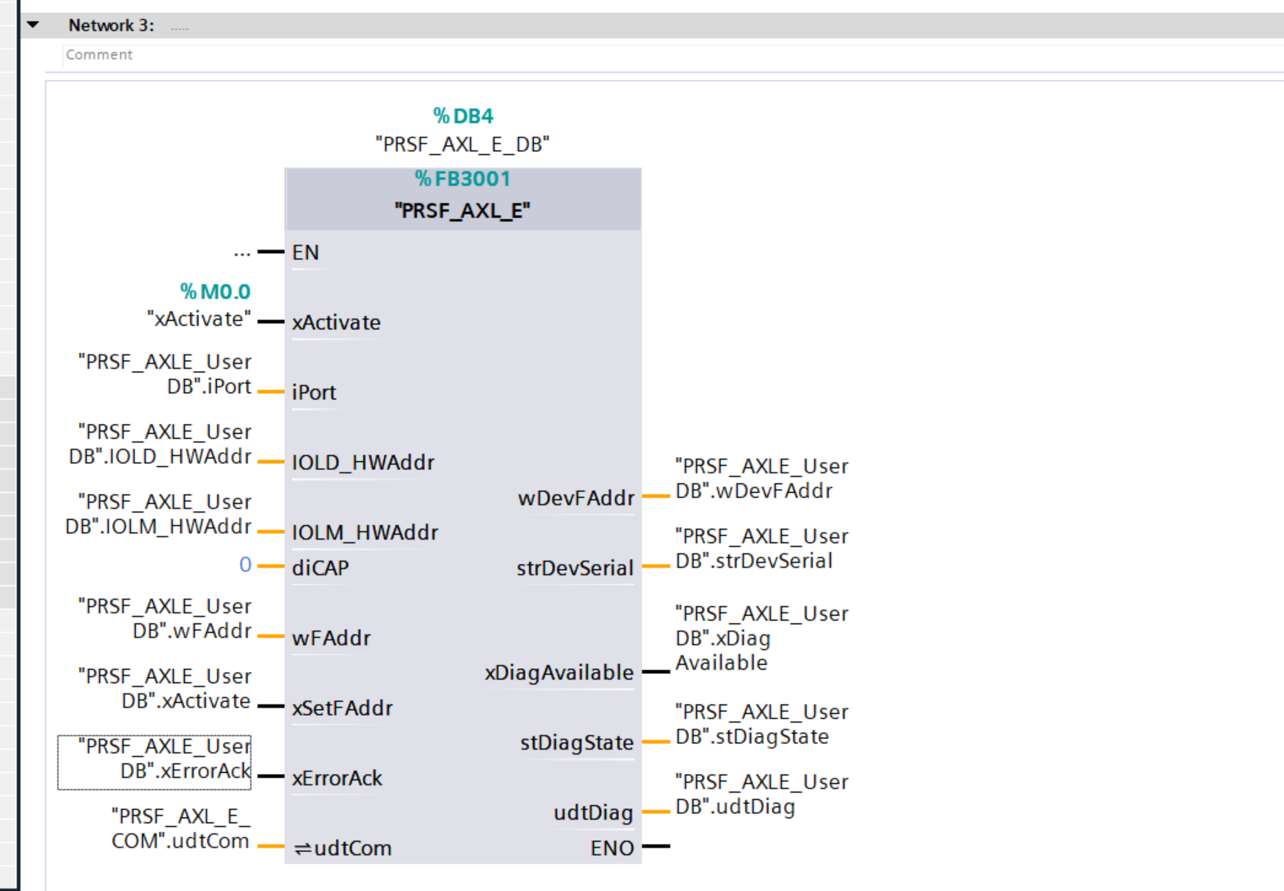Click the xSetFAddr pin label
The width and height of the screenshot is (1284, 891).
tap(342, 708)
